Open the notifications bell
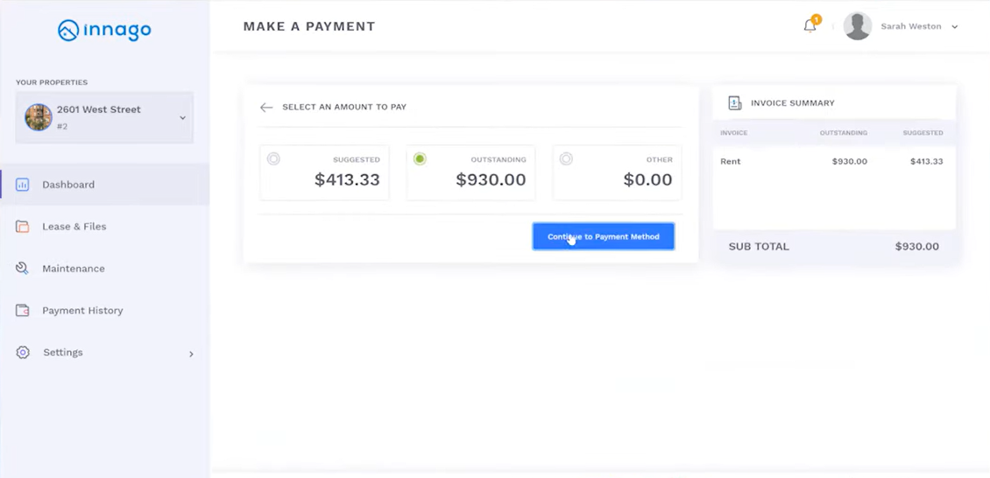The image size is (990, 478). click(810, 26)
